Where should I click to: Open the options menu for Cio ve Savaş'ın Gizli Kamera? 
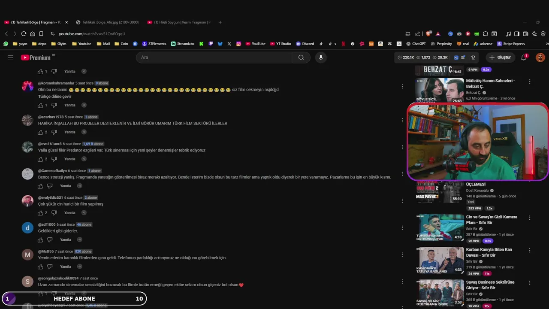(529, 218)
